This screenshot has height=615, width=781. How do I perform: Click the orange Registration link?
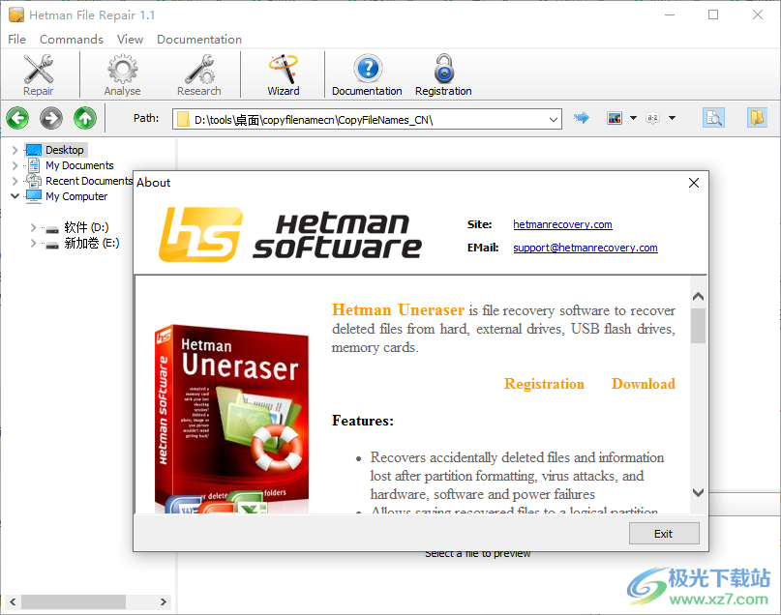coord(544,384)
